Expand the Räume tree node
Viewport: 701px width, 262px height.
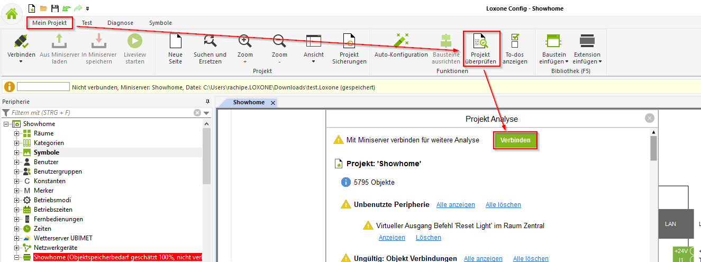16,133
